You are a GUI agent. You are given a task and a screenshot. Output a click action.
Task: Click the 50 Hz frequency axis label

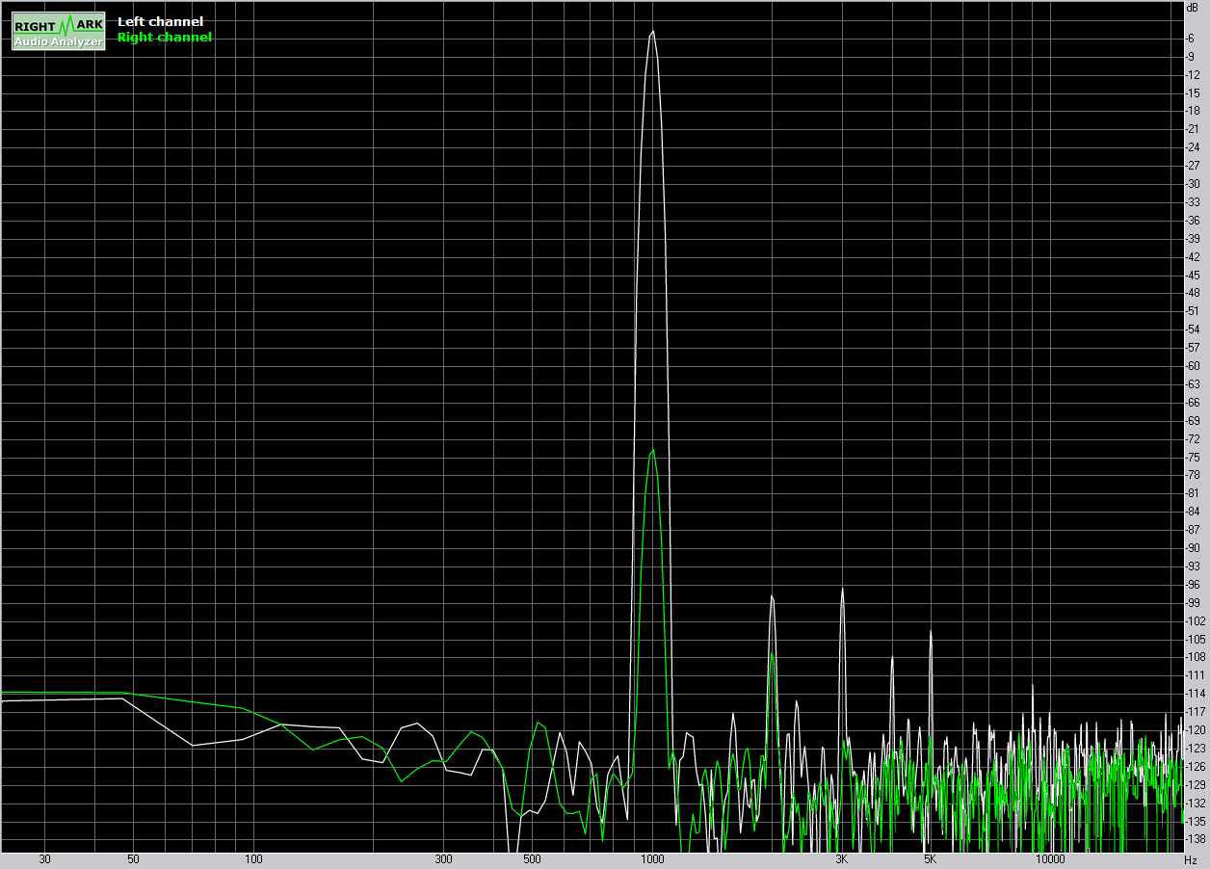133,859
